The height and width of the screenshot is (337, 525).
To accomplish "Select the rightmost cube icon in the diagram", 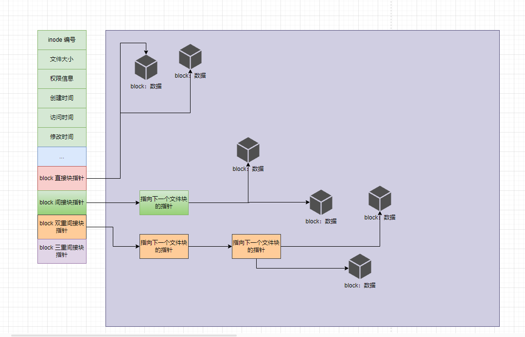I will [380, 198].
